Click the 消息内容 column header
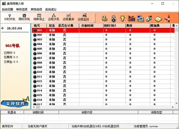This screenshot has width=179, height=129. 98,112
